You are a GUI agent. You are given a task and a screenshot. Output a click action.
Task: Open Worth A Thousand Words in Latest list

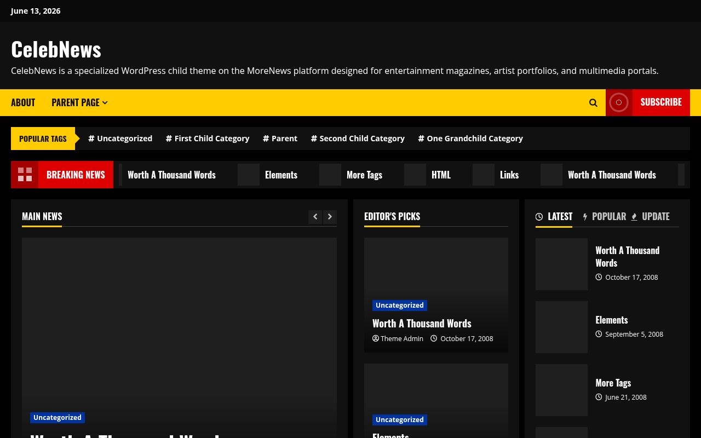coord(628,257)
